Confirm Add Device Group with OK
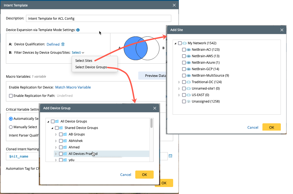This screenshot has height=194, width=293. pyautogui.click(x=144, y=175)
